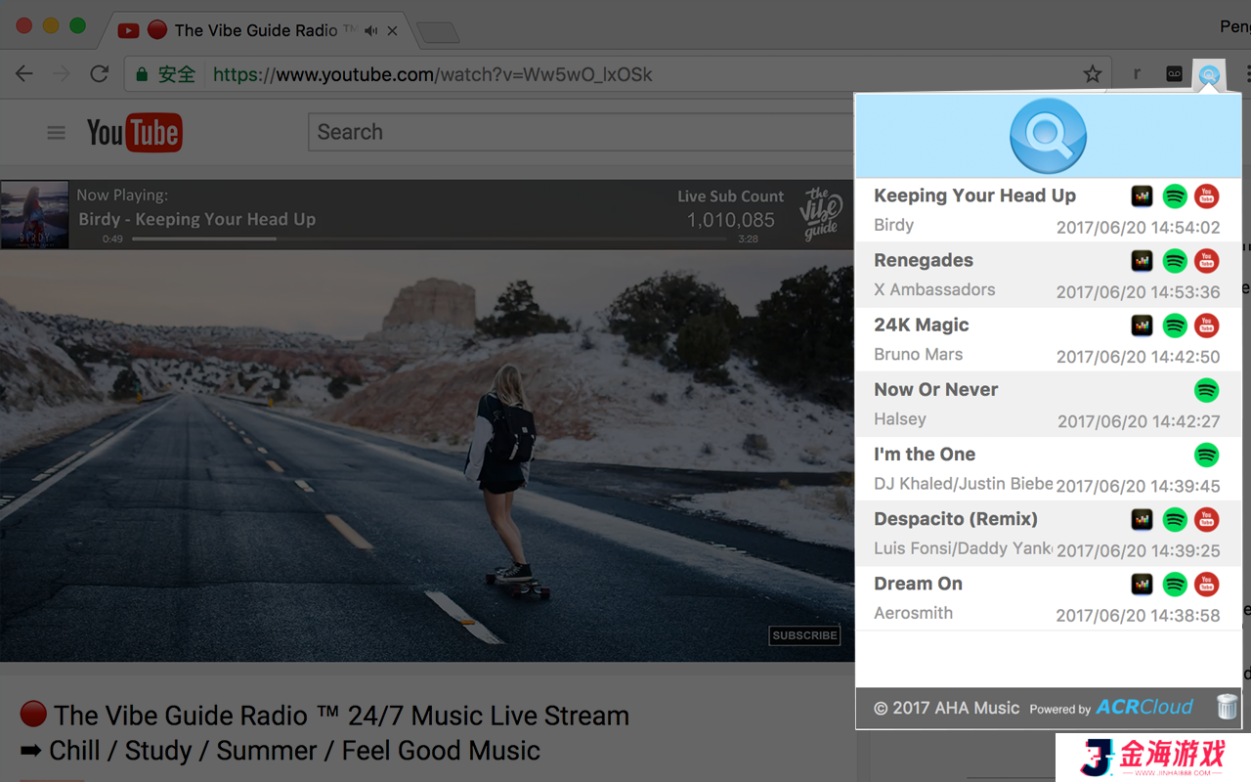The width and height of the screenshot is (1251, 782).
Task: Click the ACRCloud link in the footer
Action: click(1143, 707)
